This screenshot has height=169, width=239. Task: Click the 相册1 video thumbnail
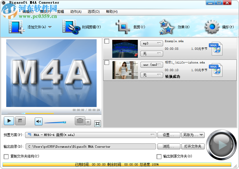[x=125, y=70]
